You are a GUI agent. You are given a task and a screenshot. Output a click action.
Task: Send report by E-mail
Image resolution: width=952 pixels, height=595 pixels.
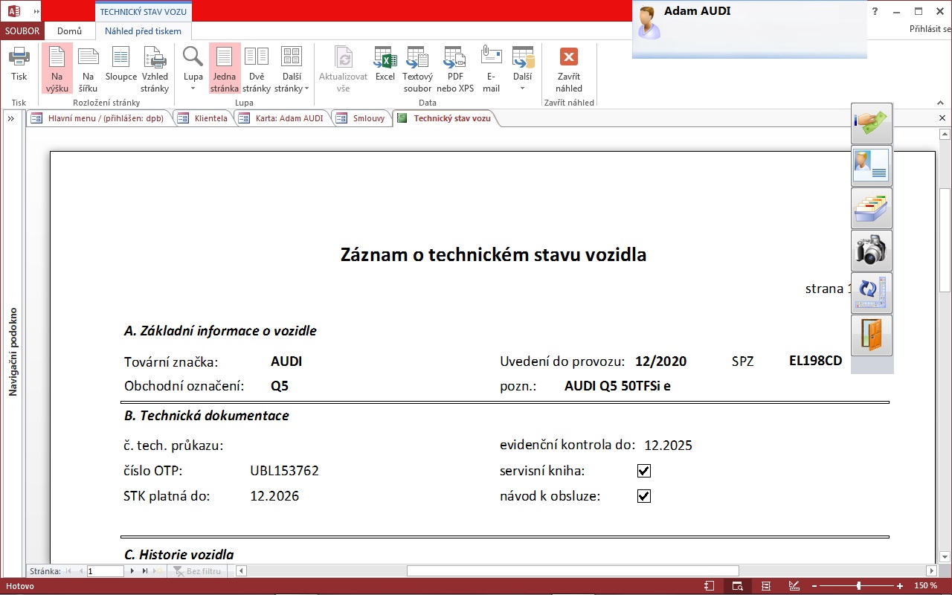point(491,68)
